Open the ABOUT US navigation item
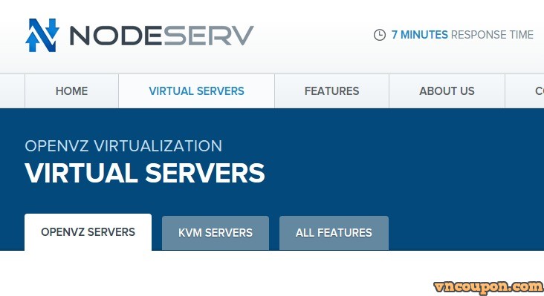544x296 pixels. pos(447,91)
